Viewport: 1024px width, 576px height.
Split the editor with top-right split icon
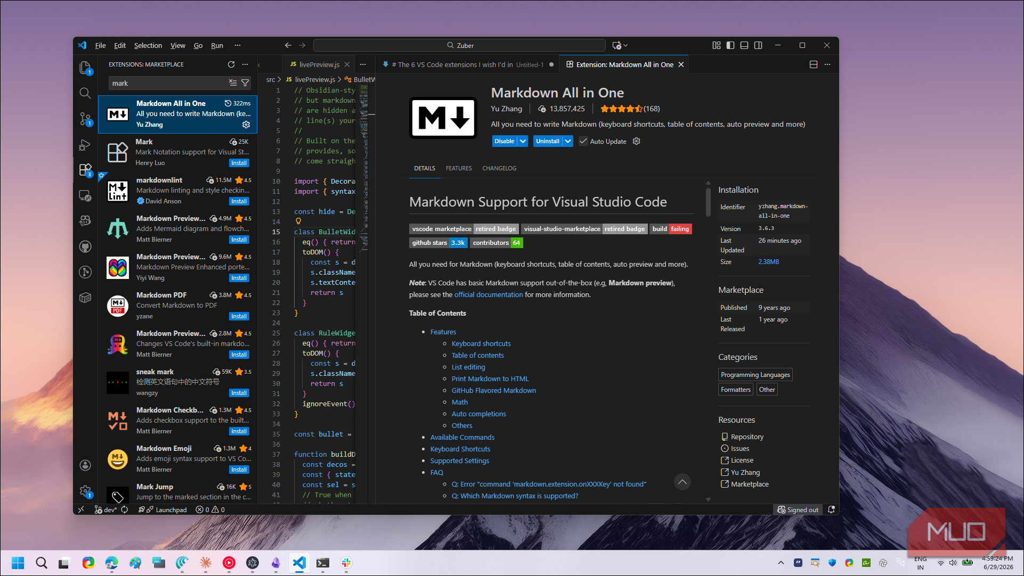[814, 64]
